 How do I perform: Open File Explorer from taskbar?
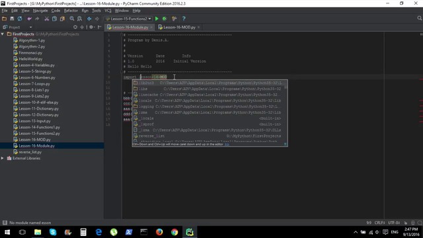pyautogui.click(x=38, y=232)
